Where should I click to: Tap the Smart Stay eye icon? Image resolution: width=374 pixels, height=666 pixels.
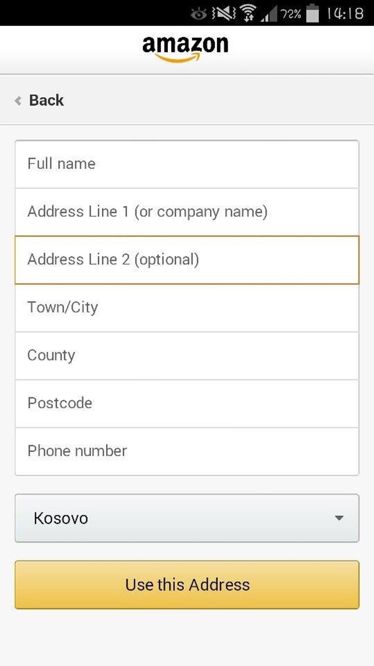(198, 14)
